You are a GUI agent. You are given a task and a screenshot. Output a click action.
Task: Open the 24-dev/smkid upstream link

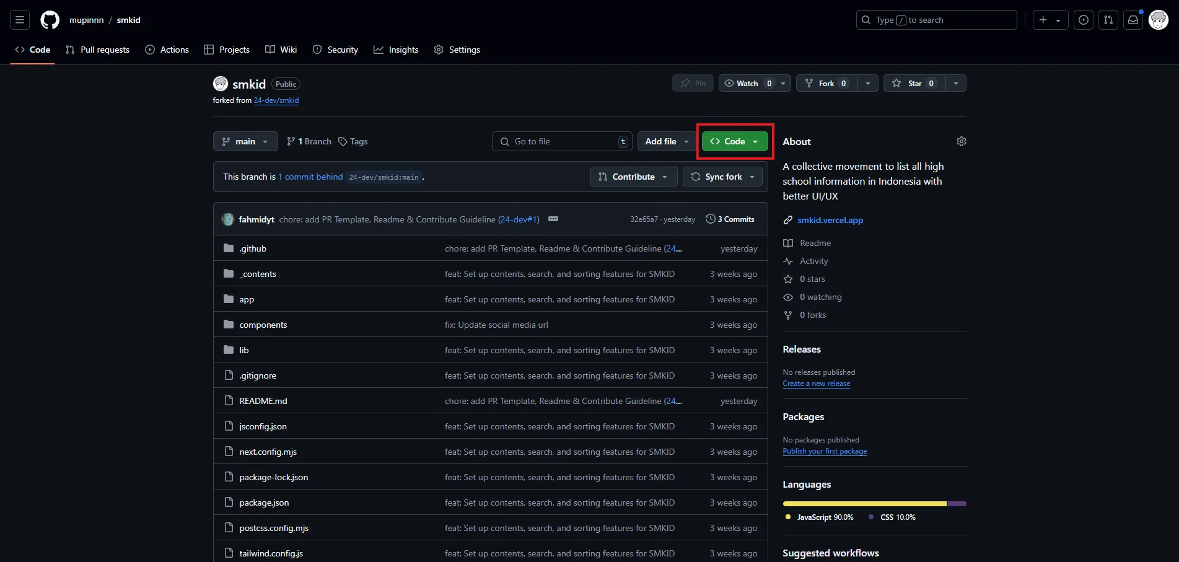[276, 100]
